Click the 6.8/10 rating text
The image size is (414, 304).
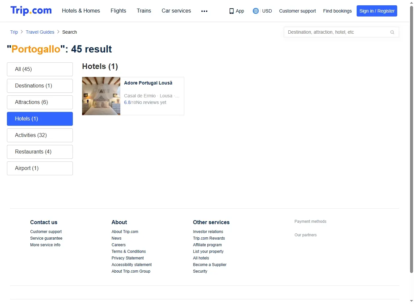130,102
